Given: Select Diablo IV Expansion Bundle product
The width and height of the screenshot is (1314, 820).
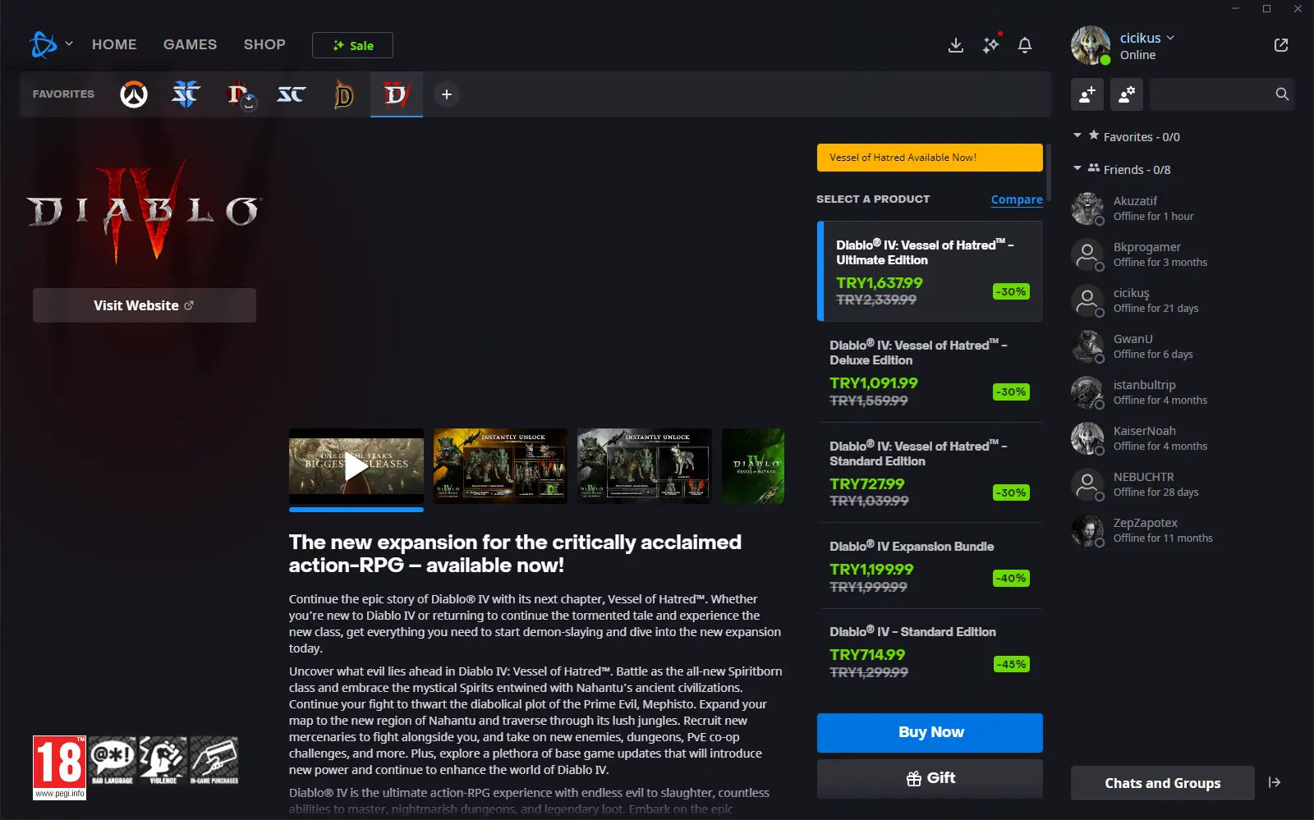Looking at the screenshot, I should (x=930, y=566).
